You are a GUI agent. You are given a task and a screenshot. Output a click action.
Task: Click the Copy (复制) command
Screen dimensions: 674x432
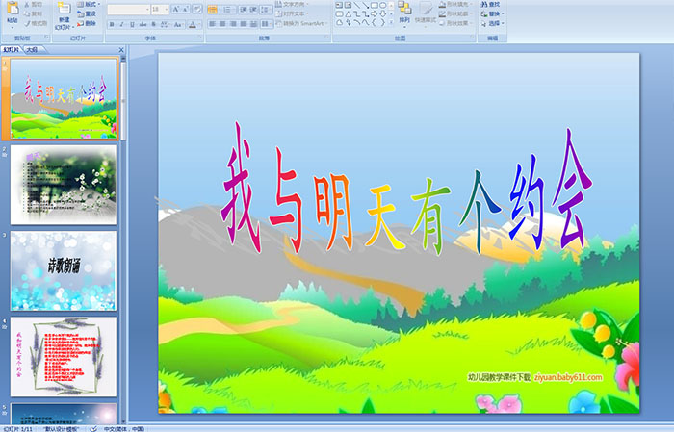click(x=34, y=13)
